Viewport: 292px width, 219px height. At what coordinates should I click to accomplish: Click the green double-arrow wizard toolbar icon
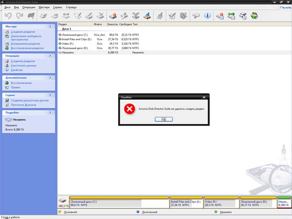point(231,16)
